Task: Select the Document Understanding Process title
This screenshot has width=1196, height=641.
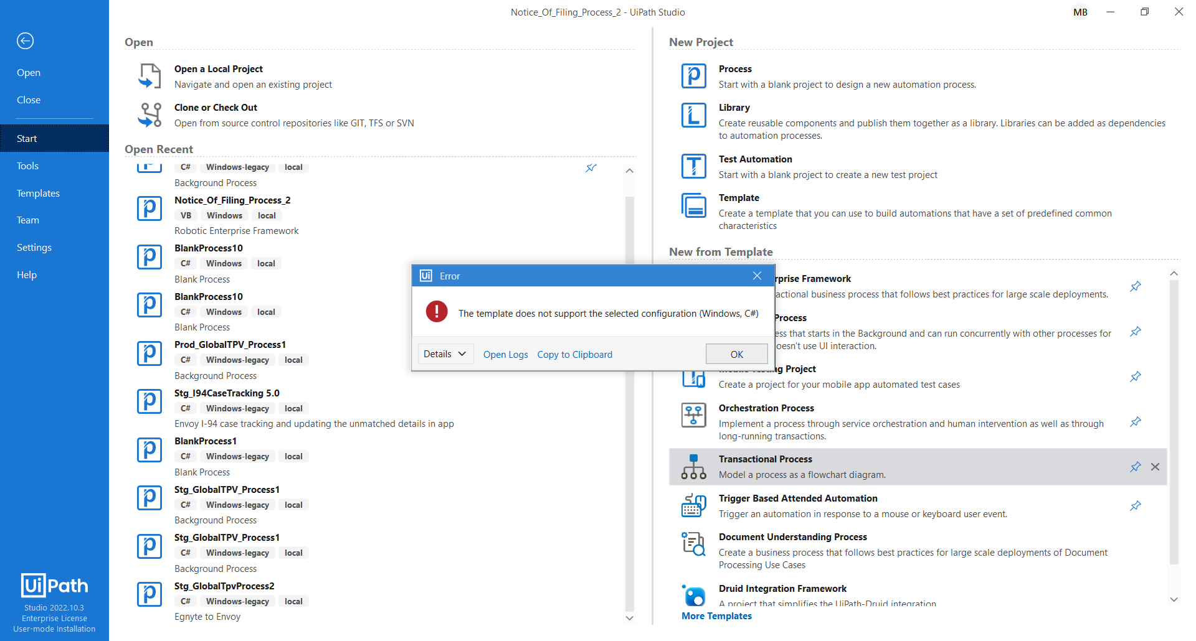Action: tap(793, 537)
